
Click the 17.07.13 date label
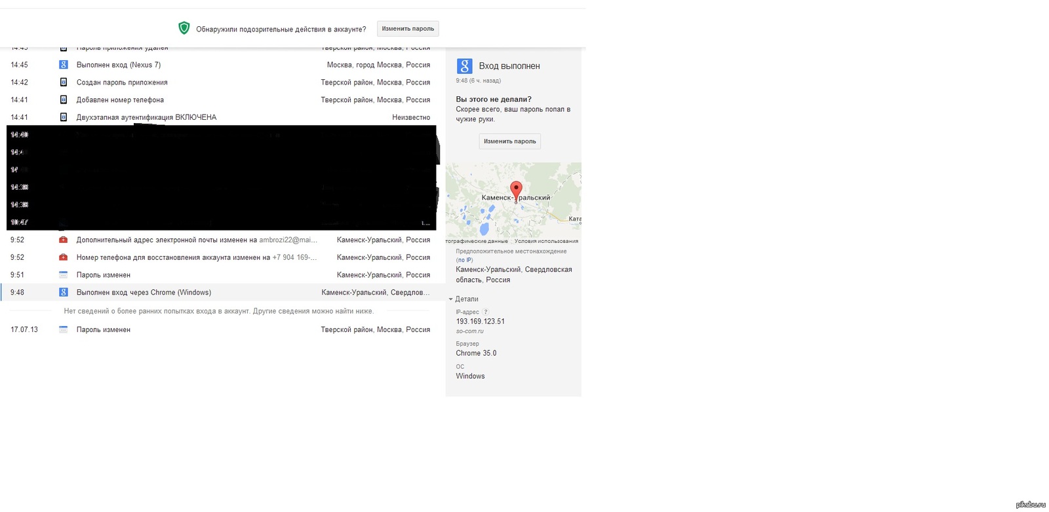pos(24,330)
